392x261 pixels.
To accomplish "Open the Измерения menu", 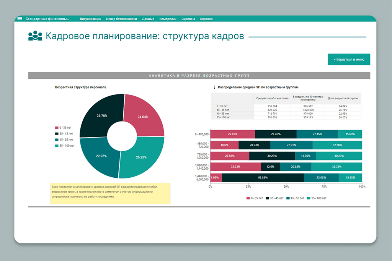I will click(168, 19).
